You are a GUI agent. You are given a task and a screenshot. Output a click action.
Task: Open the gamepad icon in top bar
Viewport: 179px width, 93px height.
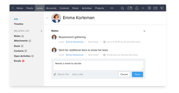point(130,8)
